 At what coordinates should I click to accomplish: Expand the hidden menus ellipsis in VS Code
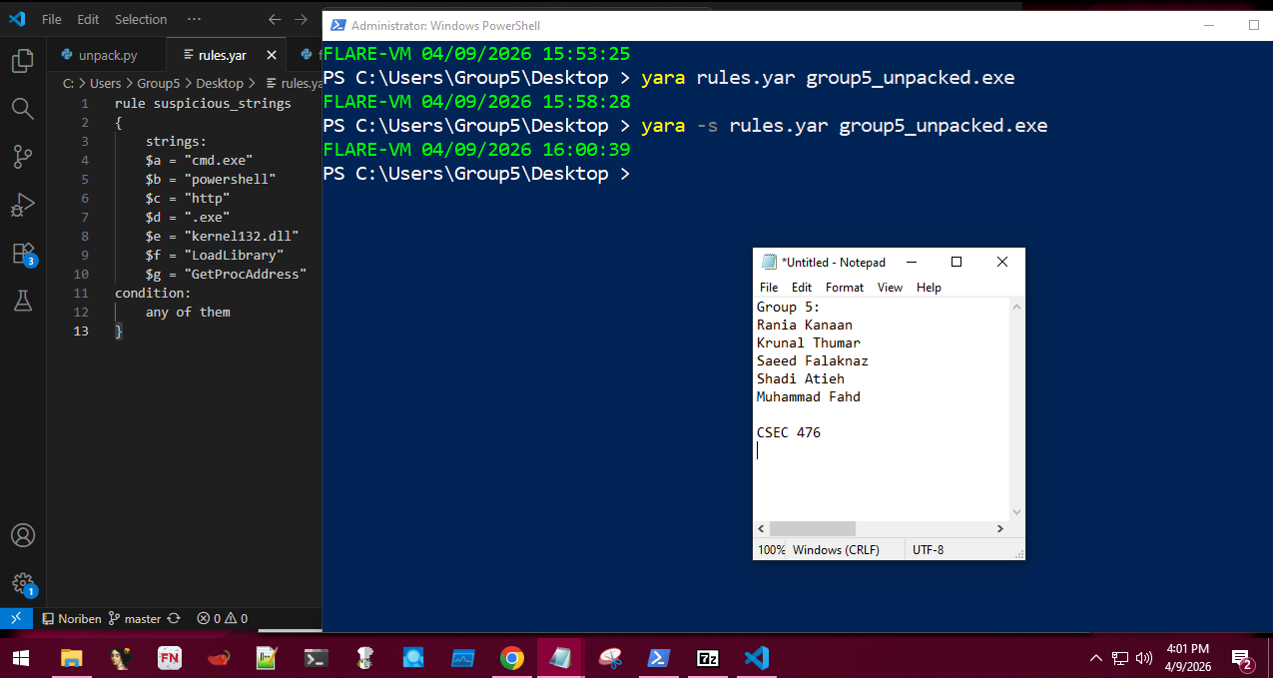[x=194, y=19]
